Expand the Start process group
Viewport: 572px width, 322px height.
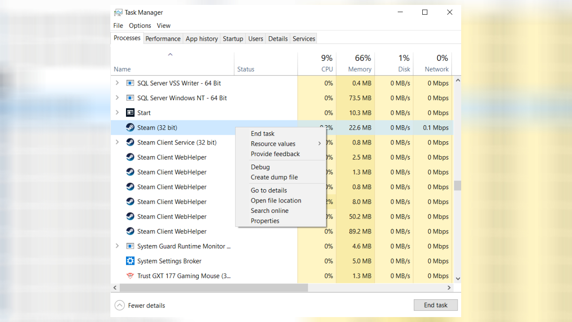click(117, 113)
